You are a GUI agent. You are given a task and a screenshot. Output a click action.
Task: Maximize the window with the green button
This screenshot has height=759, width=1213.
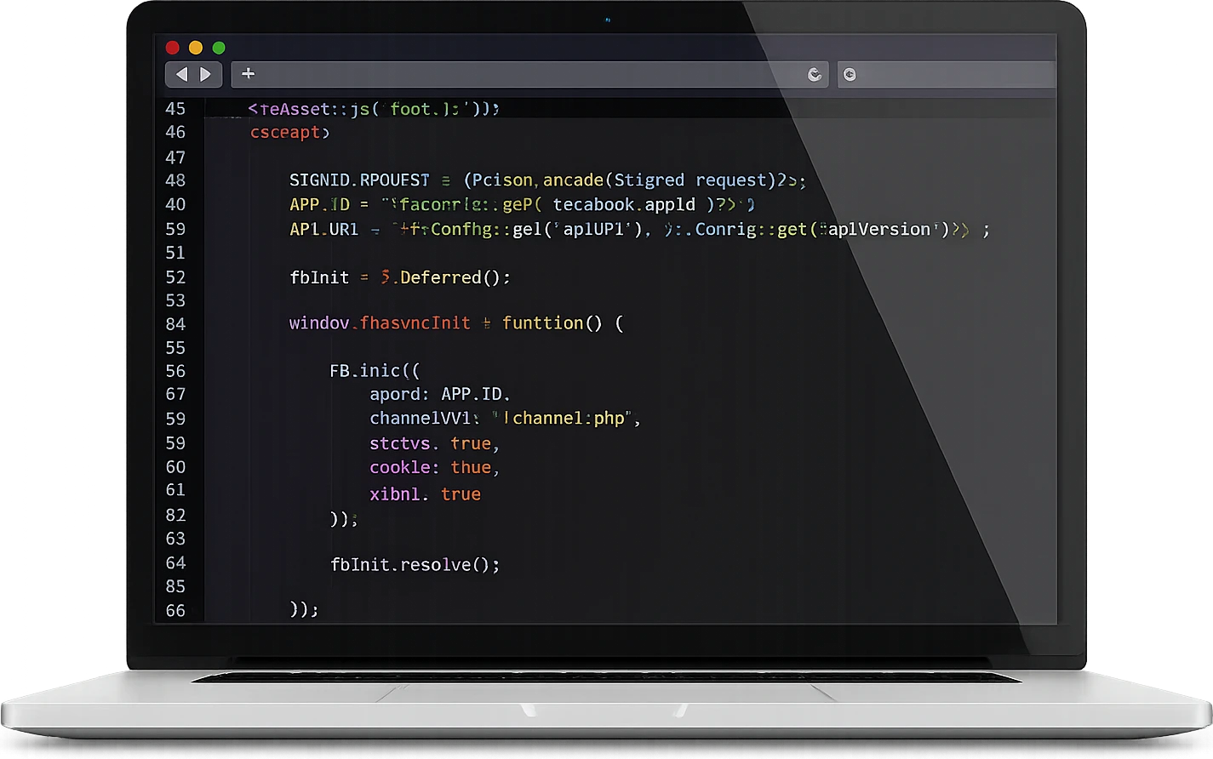tap(219, 48)
